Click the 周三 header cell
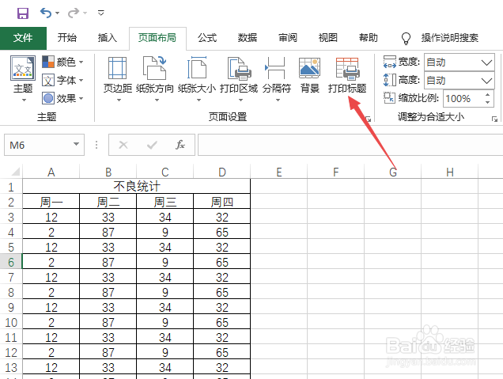This screenshot has height=379, width=503. (165, 202)
